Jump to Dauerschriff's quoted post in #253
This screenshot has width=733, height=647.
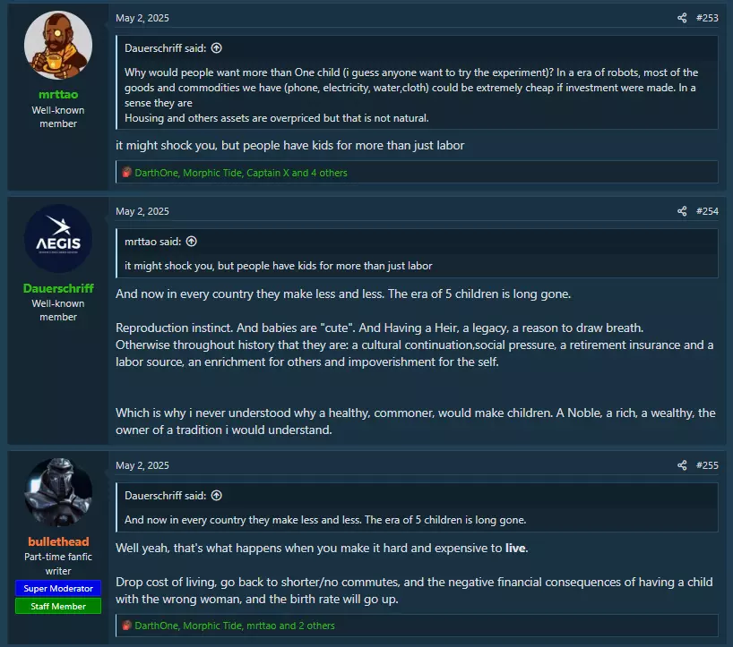click(217, 48)
